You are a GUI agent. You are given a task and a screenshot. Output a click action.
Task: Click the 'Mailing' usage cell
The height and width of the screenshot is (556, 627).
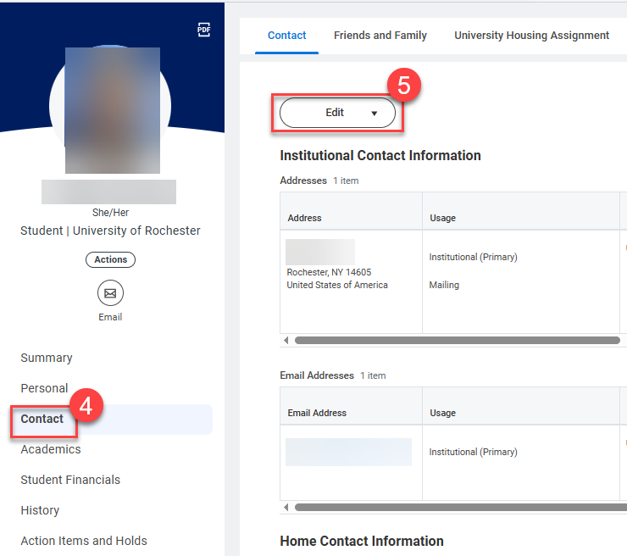(444, 285)
